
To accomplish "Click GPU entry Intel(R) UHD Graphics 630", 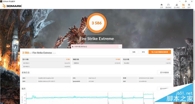I will 46,78.
